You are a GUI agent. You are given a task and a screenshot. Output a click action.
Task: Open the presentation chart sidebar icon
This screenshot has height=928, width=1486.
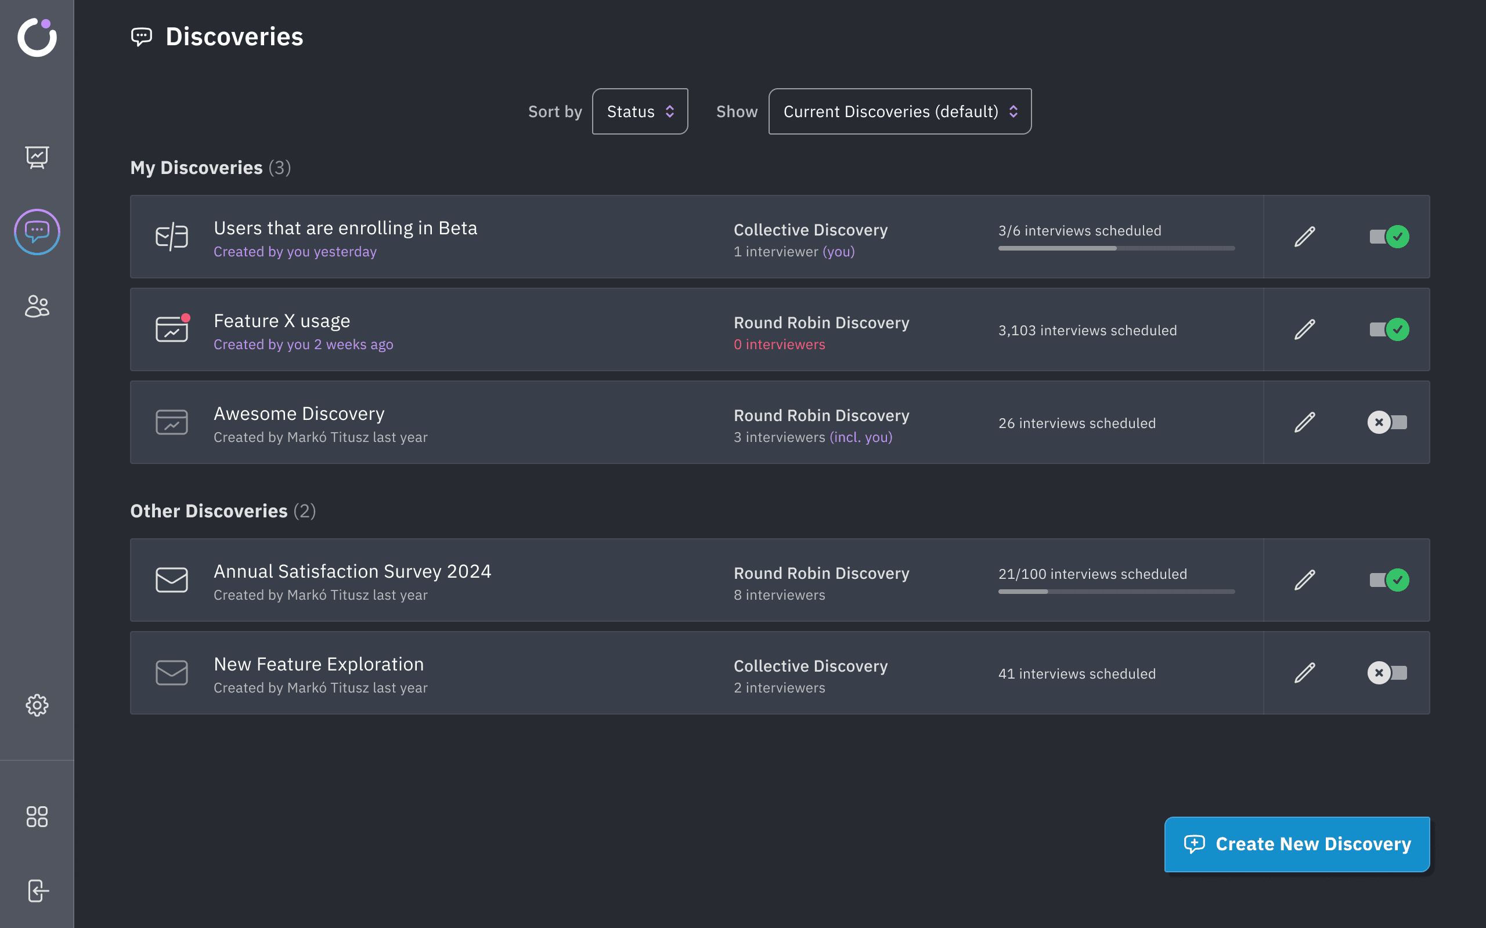pyautogui.click(x=37, y=158)
